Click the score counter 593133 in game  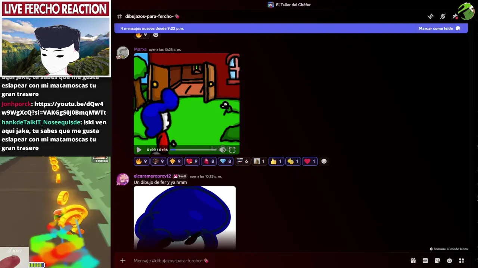tap(102, 161)
